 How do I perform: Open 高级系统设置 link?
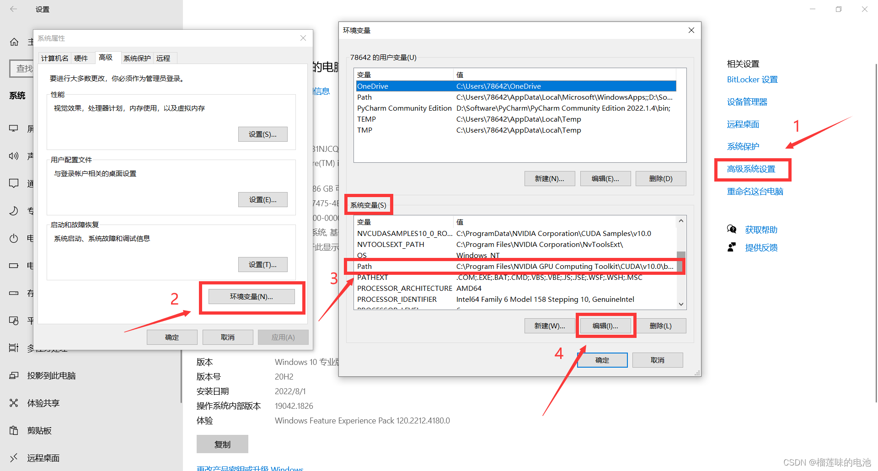coord(751,169)
